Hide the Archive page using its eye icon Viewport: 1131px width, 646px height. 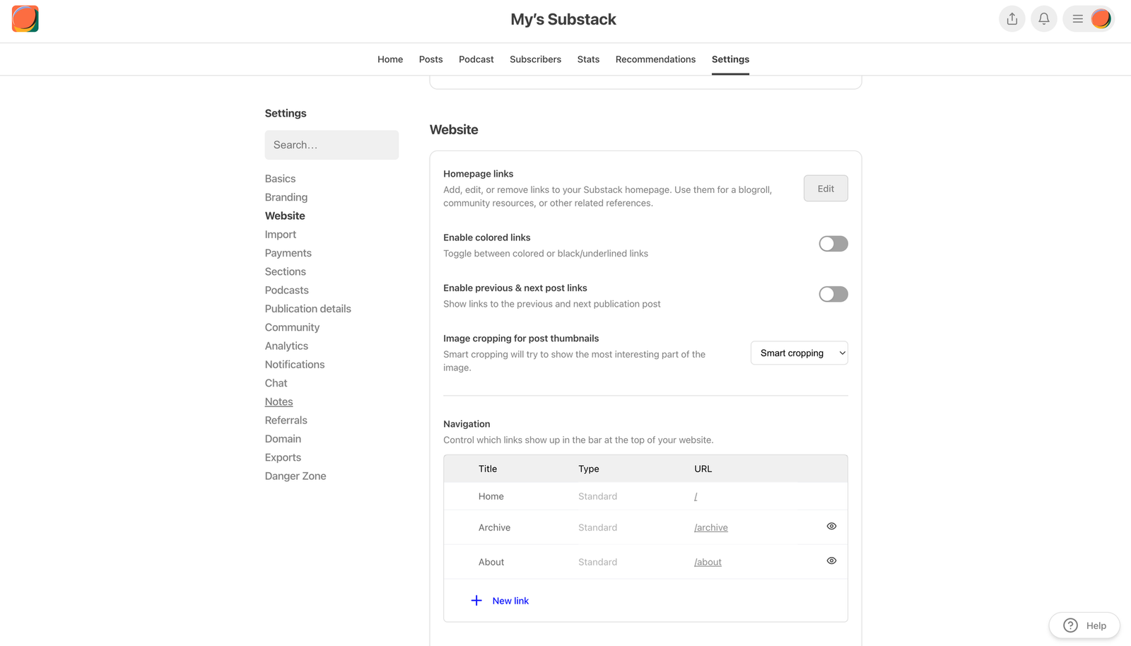[831, 527]
